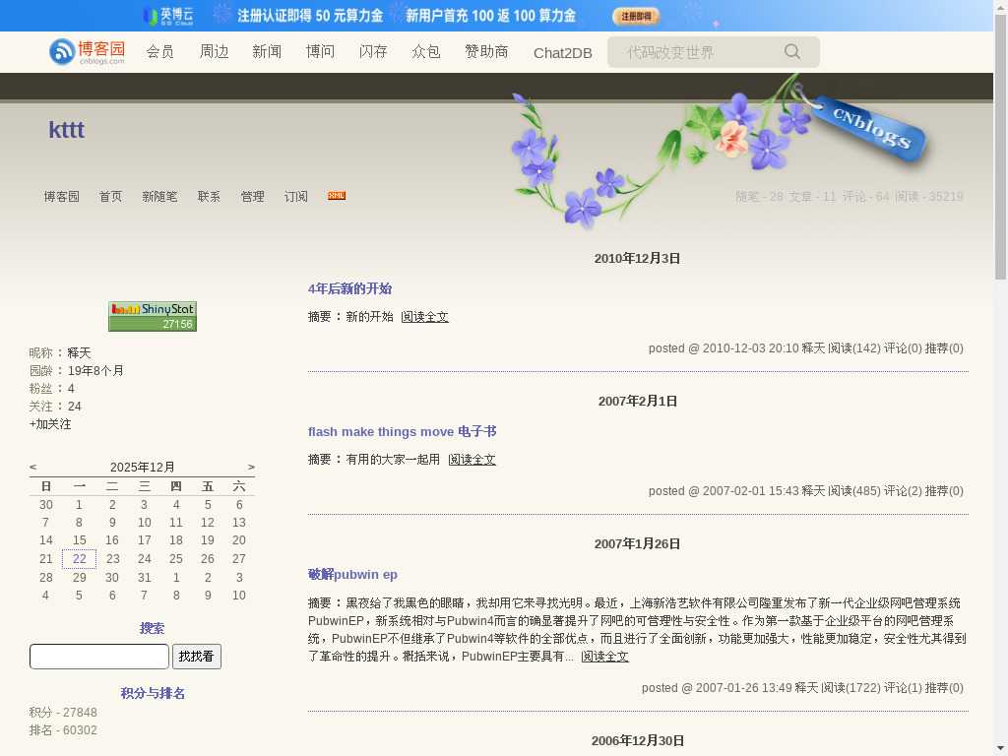Click the top banner 注册即得 button

(x=636, y=16)
